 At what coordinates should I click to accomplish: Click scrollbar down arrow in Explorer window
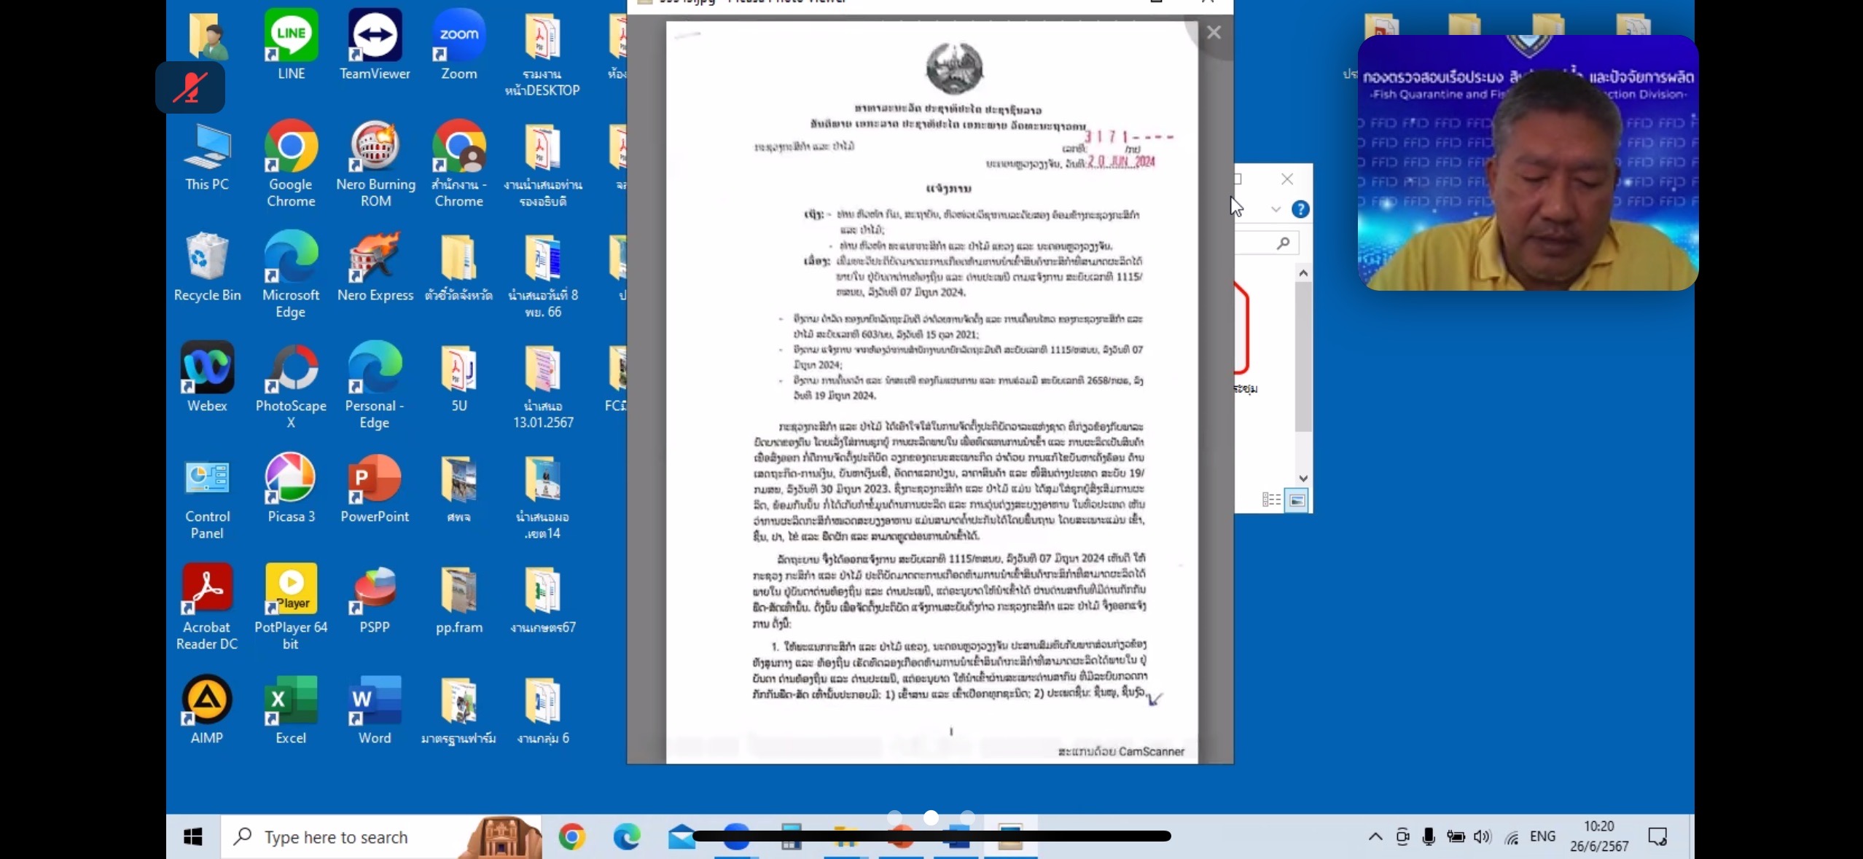(1303, 479)
